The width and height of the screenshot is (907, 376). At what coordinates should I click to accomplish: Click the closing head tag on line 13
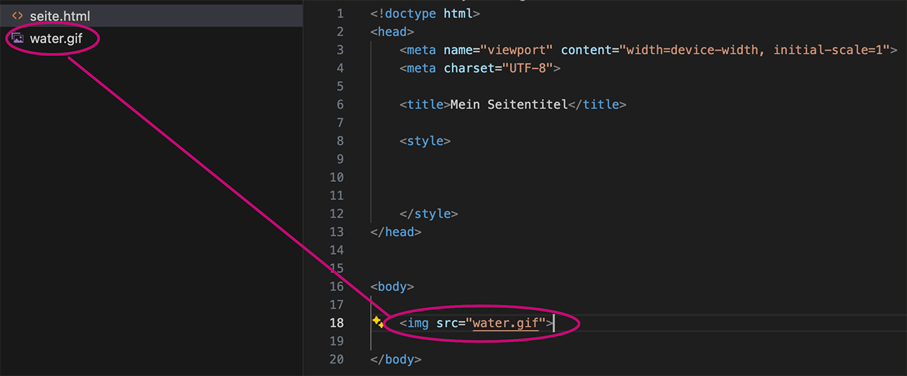coord(396,232)
